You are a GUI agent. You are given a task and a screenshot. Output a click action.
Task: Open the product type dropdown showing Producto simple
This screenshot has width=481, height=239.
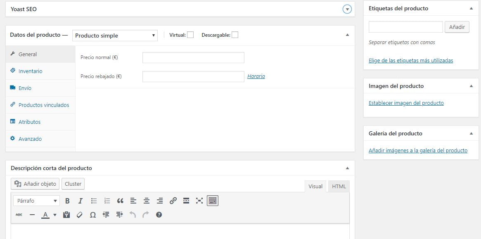(115, 35)
